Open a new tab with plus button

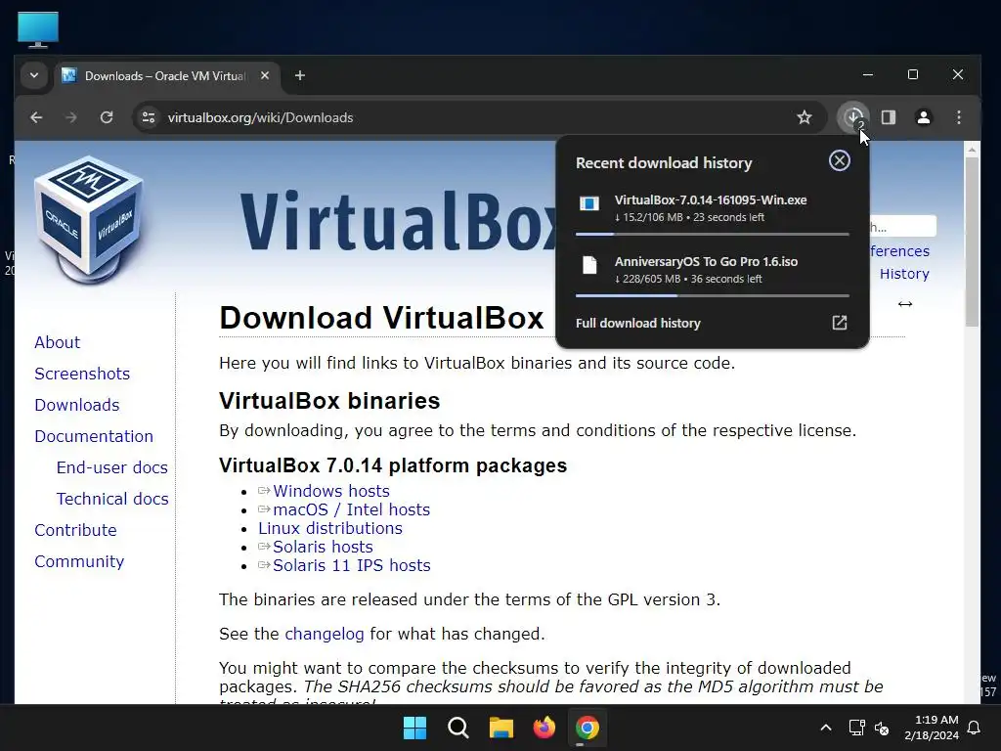pos(299,76)
